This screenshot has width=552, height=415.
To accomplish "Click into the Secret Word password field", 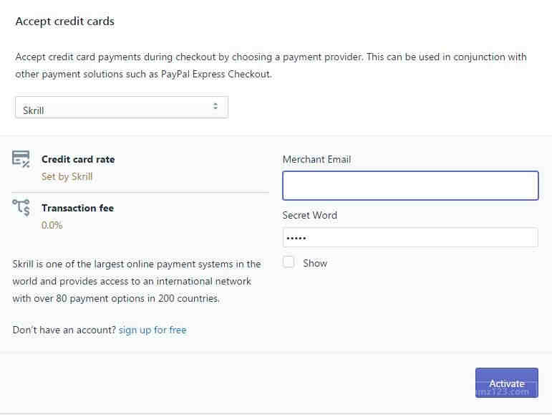I will point(410,237).
